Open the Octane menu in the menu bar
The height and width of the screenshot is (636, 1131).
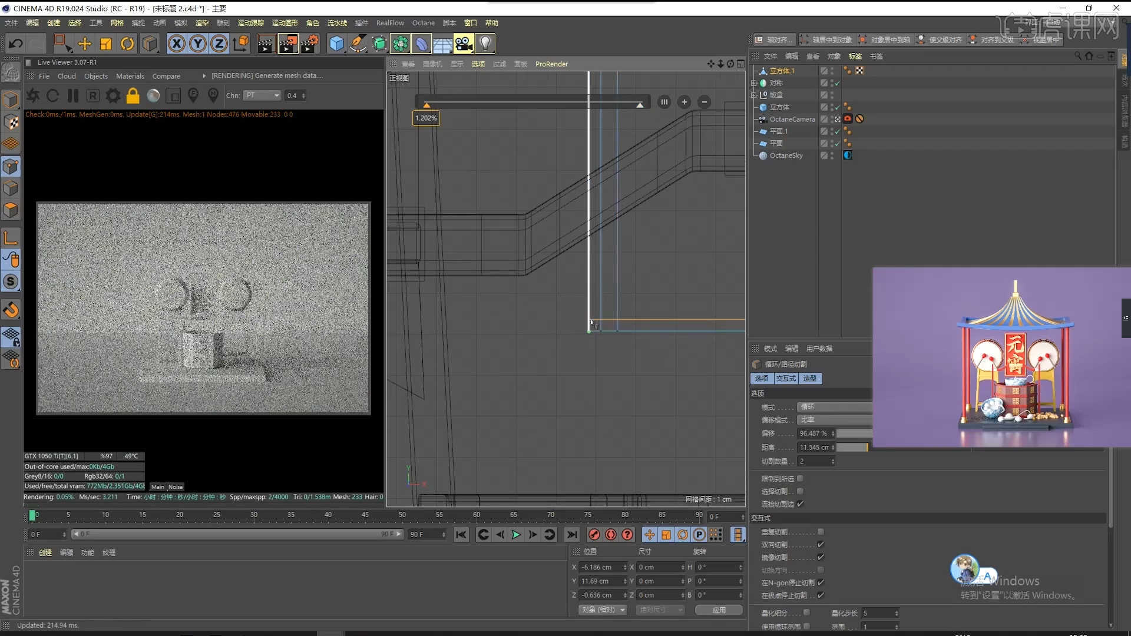pos(423,23)
